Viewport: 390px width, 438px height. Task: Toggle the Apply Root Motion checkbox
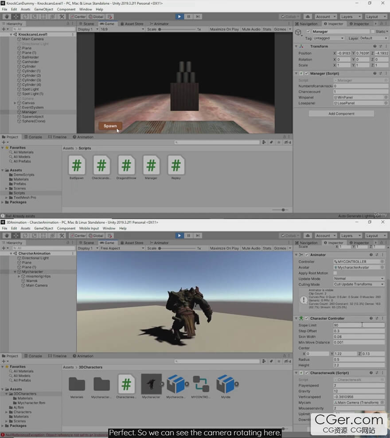point(335,273)
